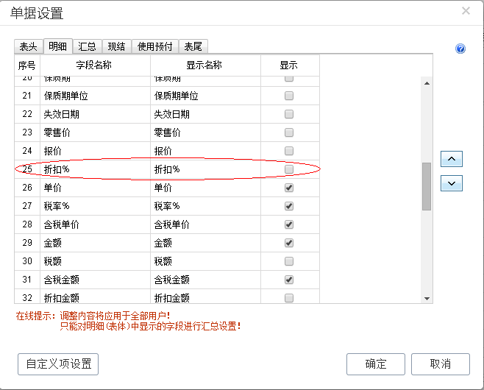Click the 确定 button

tap(375, 364)
